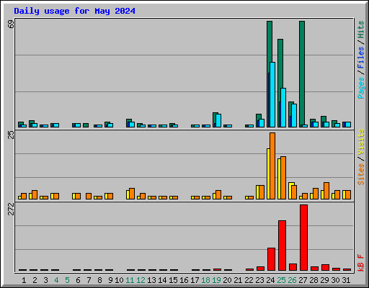Select green day 12 label
The height and width of the screenshot is (288, 369).
click(141, 280)
